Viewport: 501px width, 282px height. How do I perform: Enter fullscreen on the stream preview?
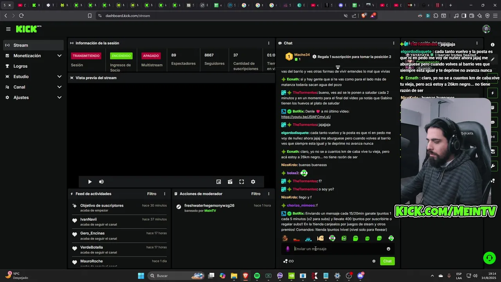click(241, 182)
